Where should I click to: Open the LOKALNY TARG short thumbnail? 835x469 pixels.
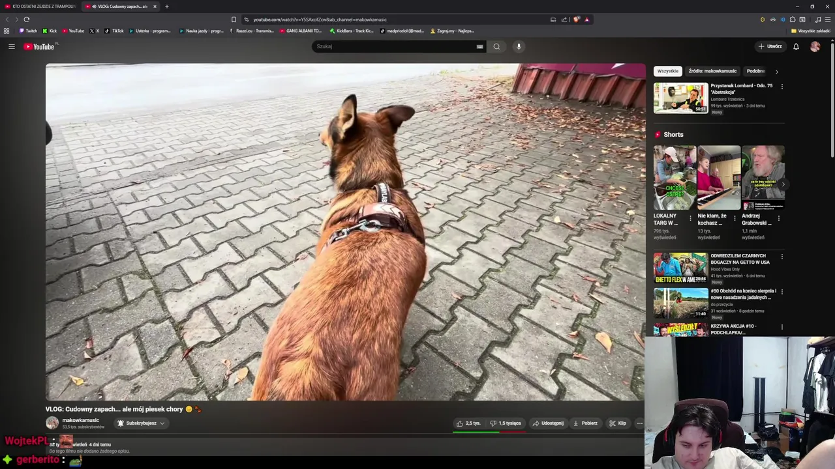coord(675,177)
